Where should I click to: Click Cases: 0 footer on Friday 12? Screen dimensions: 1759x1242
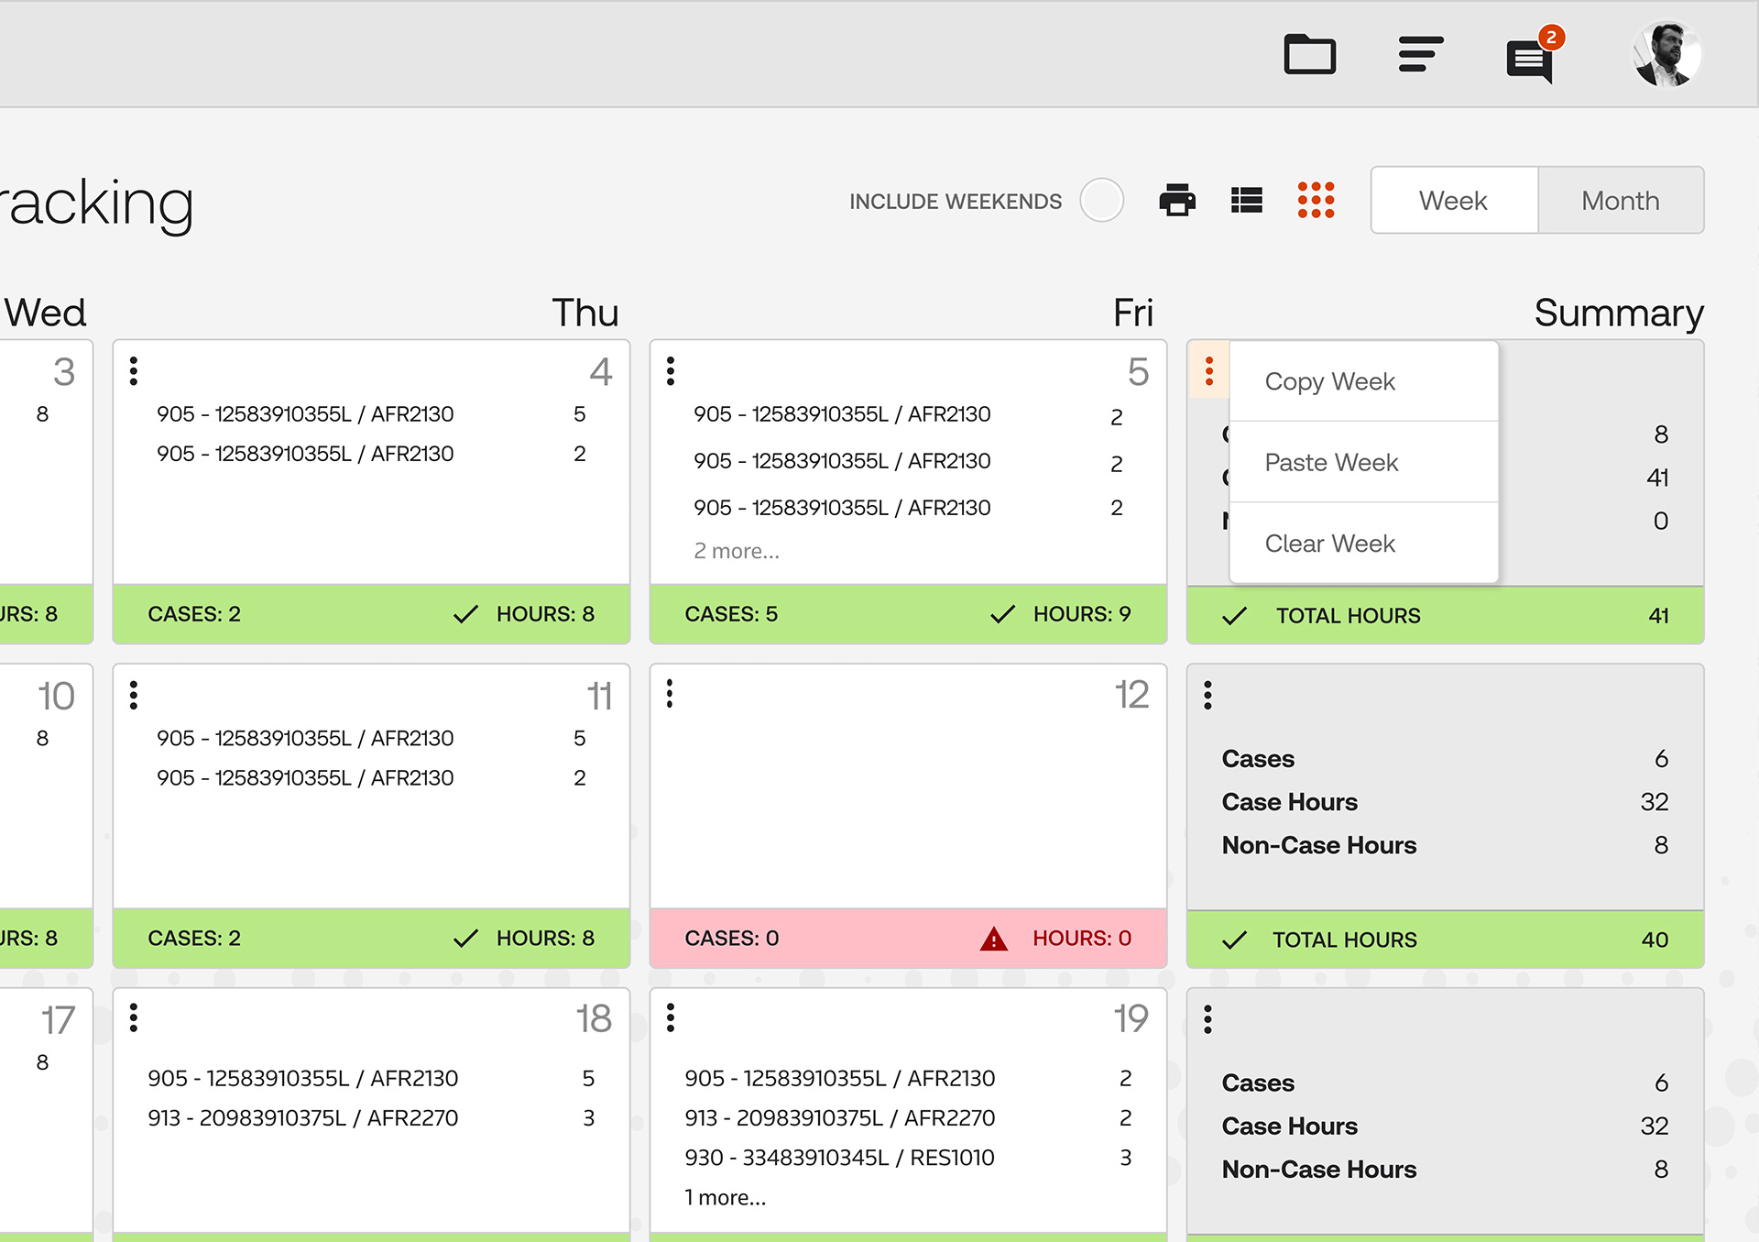pyautogui.click(x=732, y=938)
